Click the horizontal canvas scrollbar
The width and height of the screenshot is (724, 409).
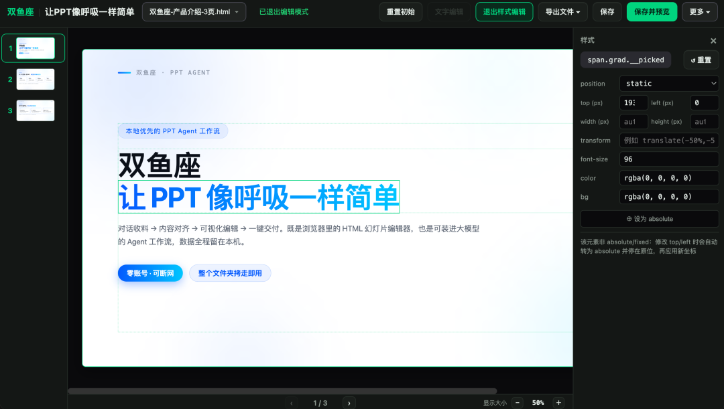282,391
